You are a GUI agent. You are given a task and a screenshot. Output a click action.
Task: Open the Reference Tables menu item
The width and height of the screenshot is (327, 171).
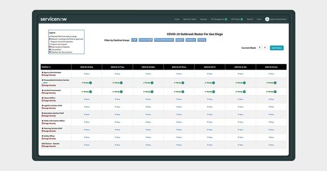pos(190,19)
